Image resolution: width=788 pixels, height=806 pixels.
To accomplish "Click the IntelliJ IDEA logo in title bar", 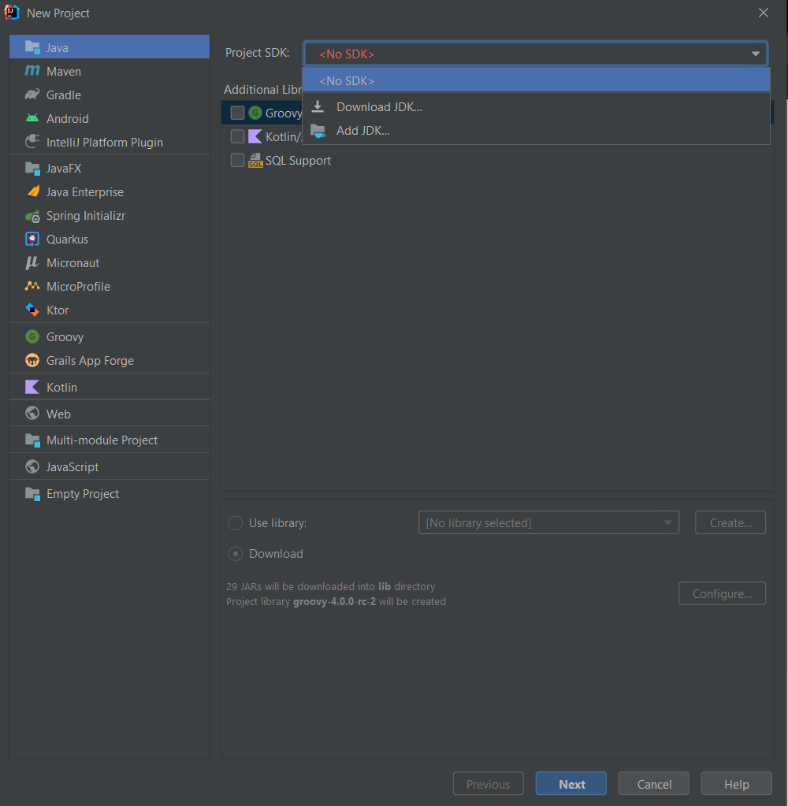I will [12, 13].
